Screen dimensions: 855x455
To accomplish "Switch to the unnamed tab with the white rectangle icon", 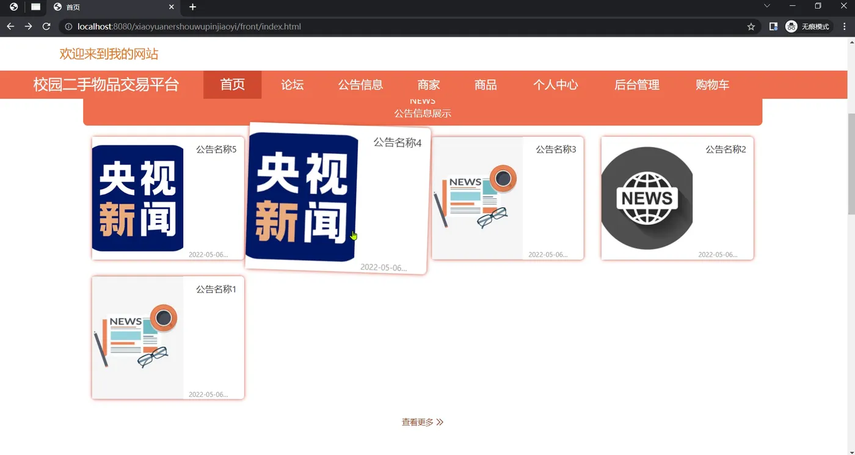I will (36, 7).
